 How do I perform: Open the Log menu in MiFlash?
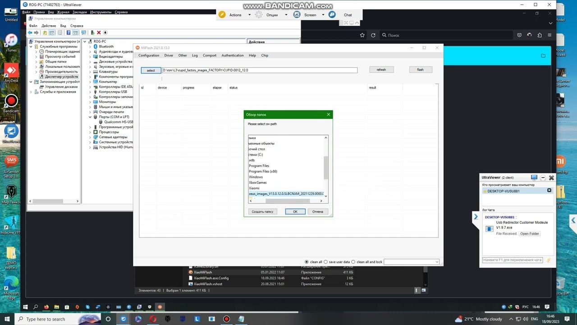[x=195, y=56]
